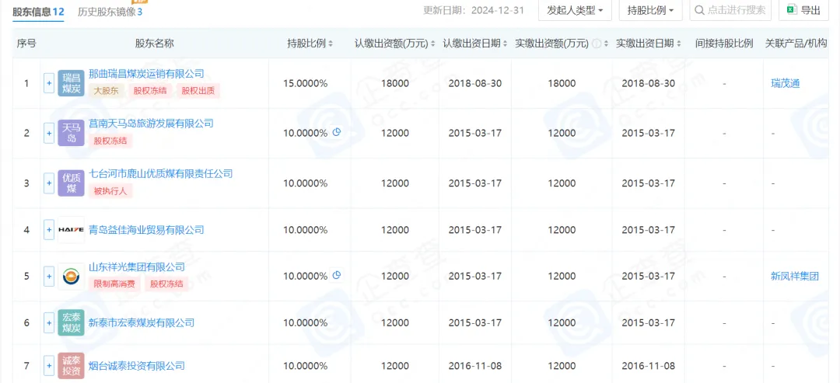The height and width of the screenshot is (383, 840).
Task: Click the 关联产品/机构 column header
Action: click(x=796, y=44)
